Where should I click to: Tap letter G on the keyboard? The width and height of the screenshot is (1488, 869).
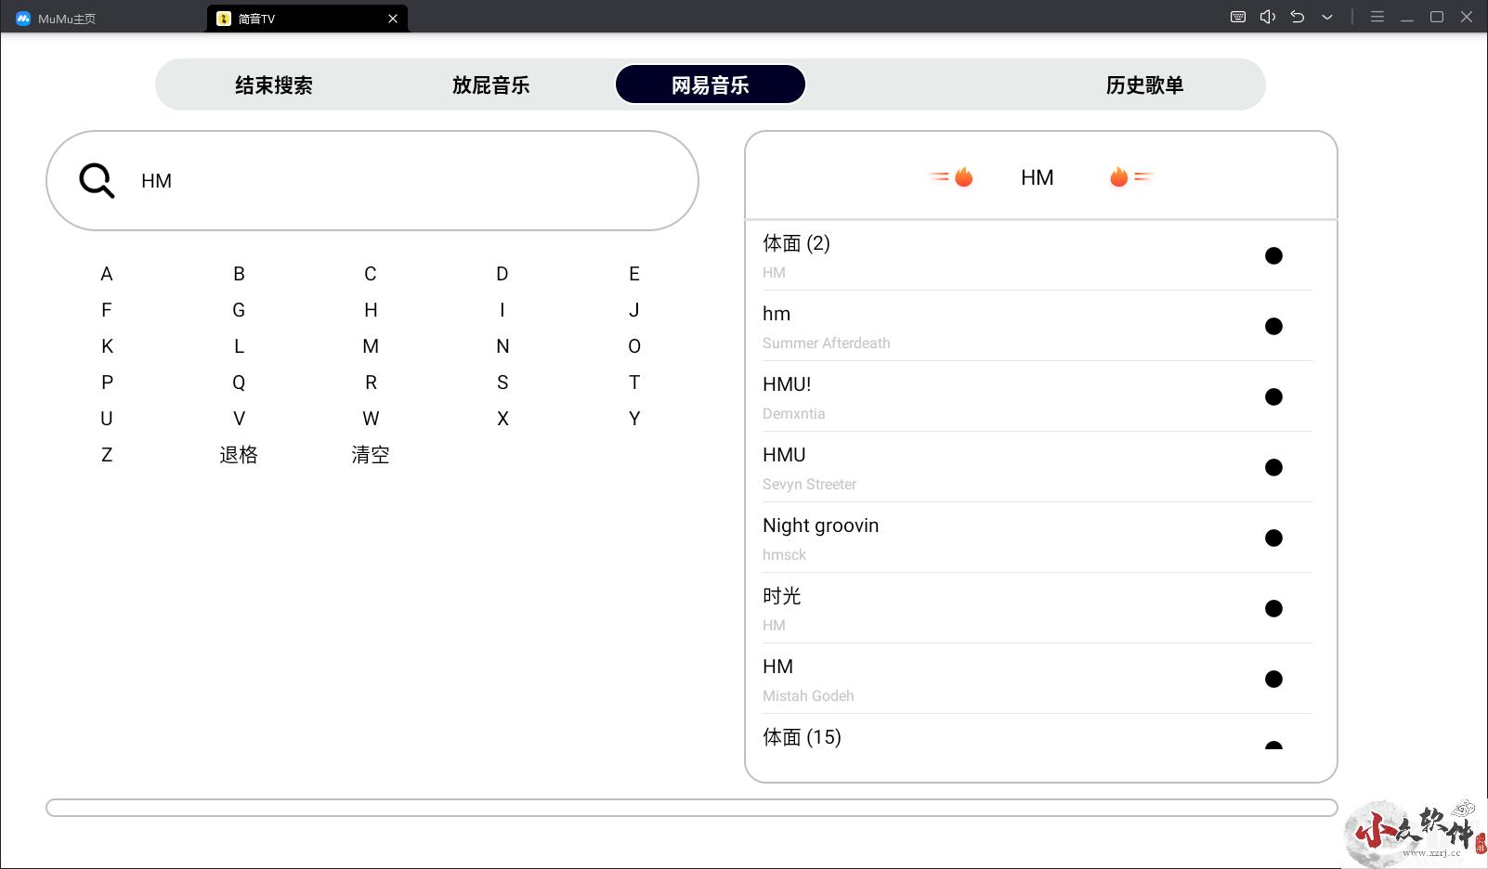tap(239, 310)
